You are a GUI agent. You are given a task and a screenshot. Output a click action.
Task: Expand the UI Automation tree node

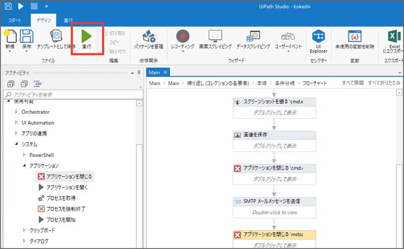[16, 122]
